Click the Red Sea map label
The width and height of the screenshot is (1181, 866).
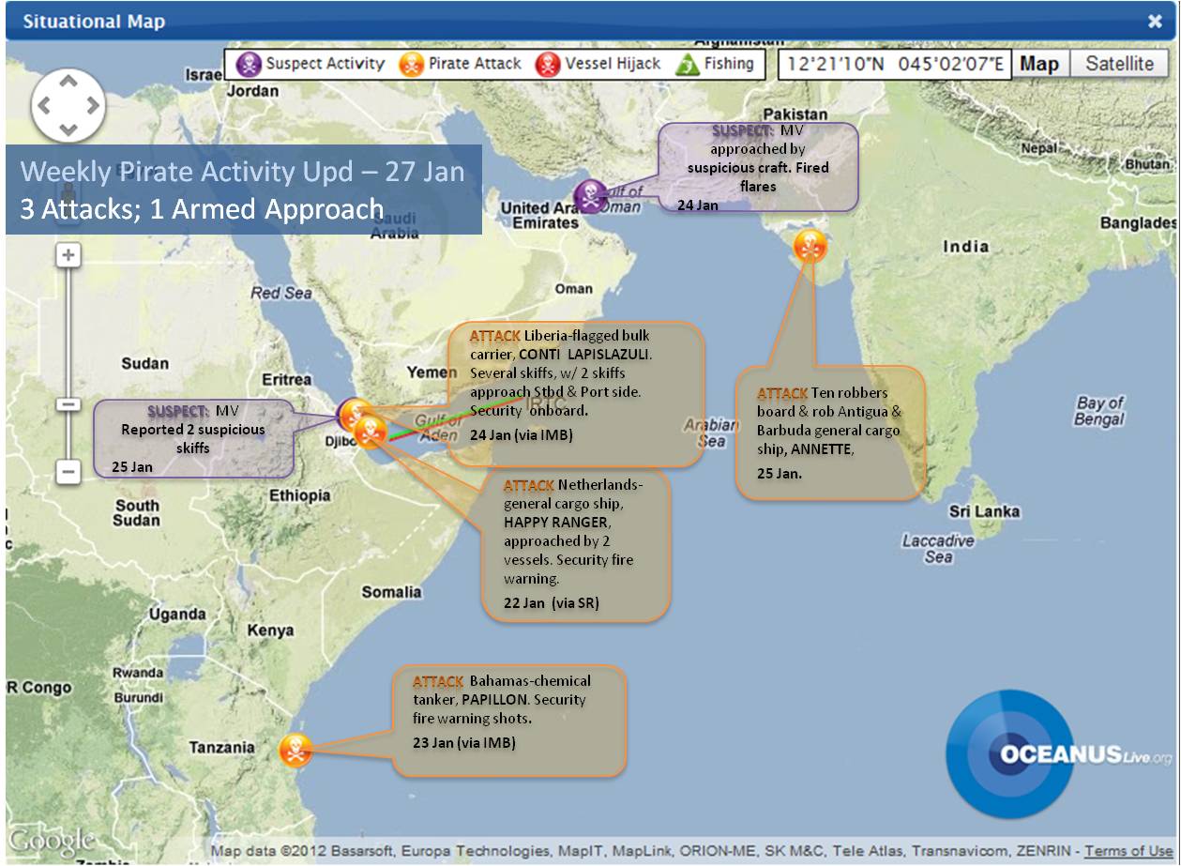click(281, 293)
